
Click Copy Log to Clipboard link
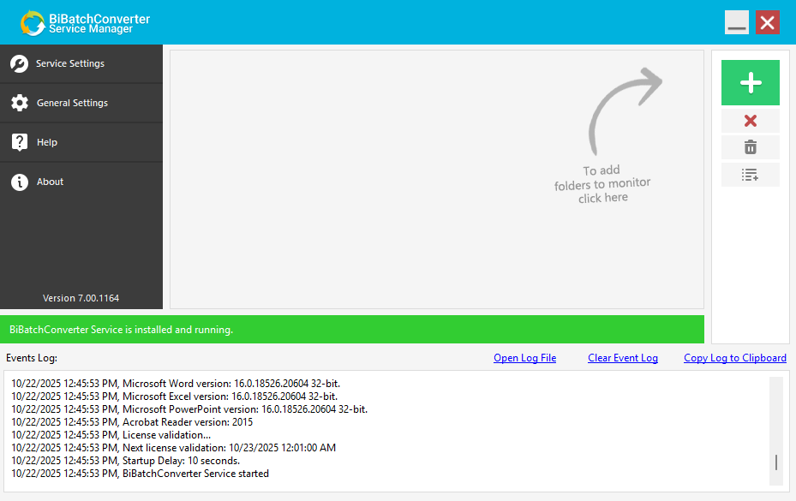[x=734, y=358]
